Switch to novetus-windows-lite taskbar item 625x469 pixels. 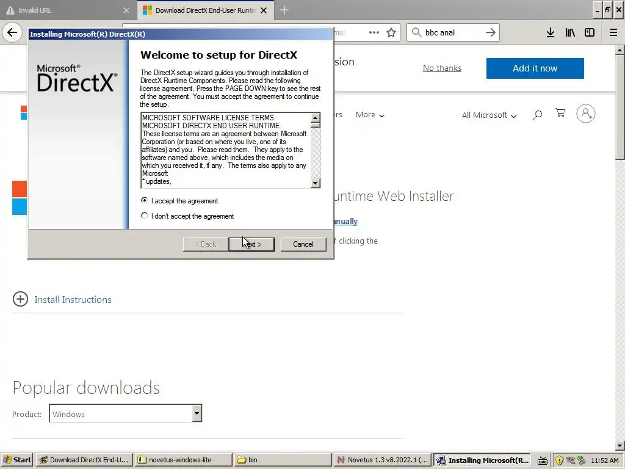(x=184, y=460)
